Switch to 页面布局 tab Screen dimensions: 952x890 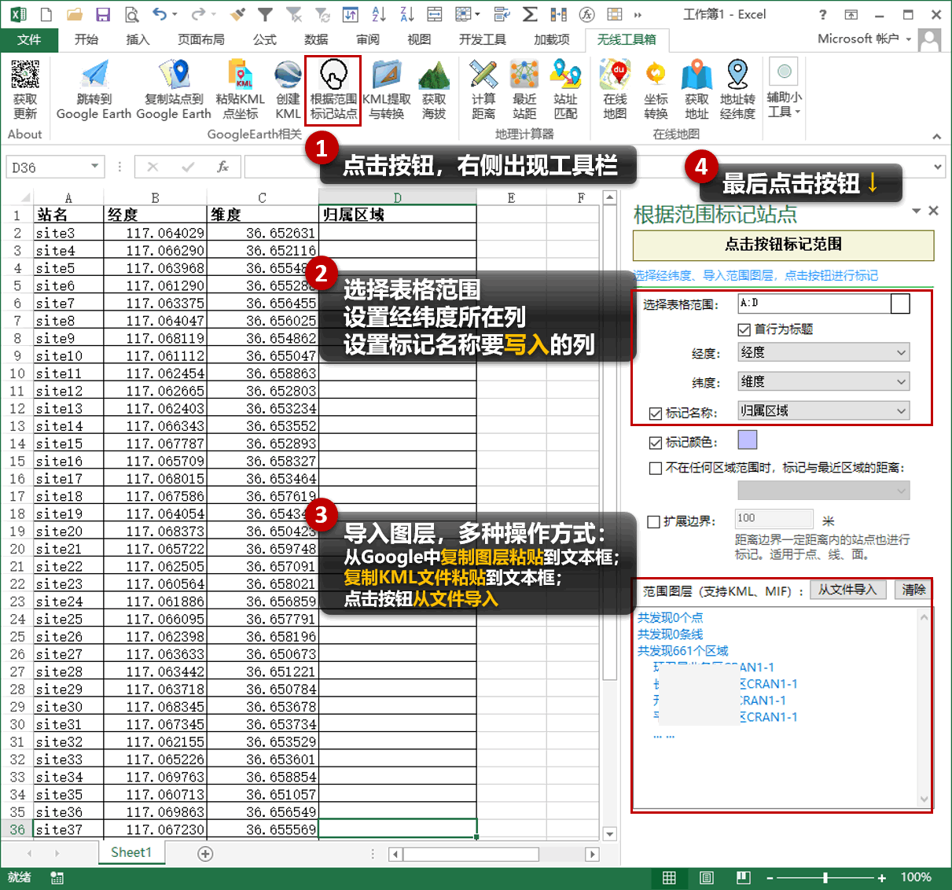[x=201, y=39]
